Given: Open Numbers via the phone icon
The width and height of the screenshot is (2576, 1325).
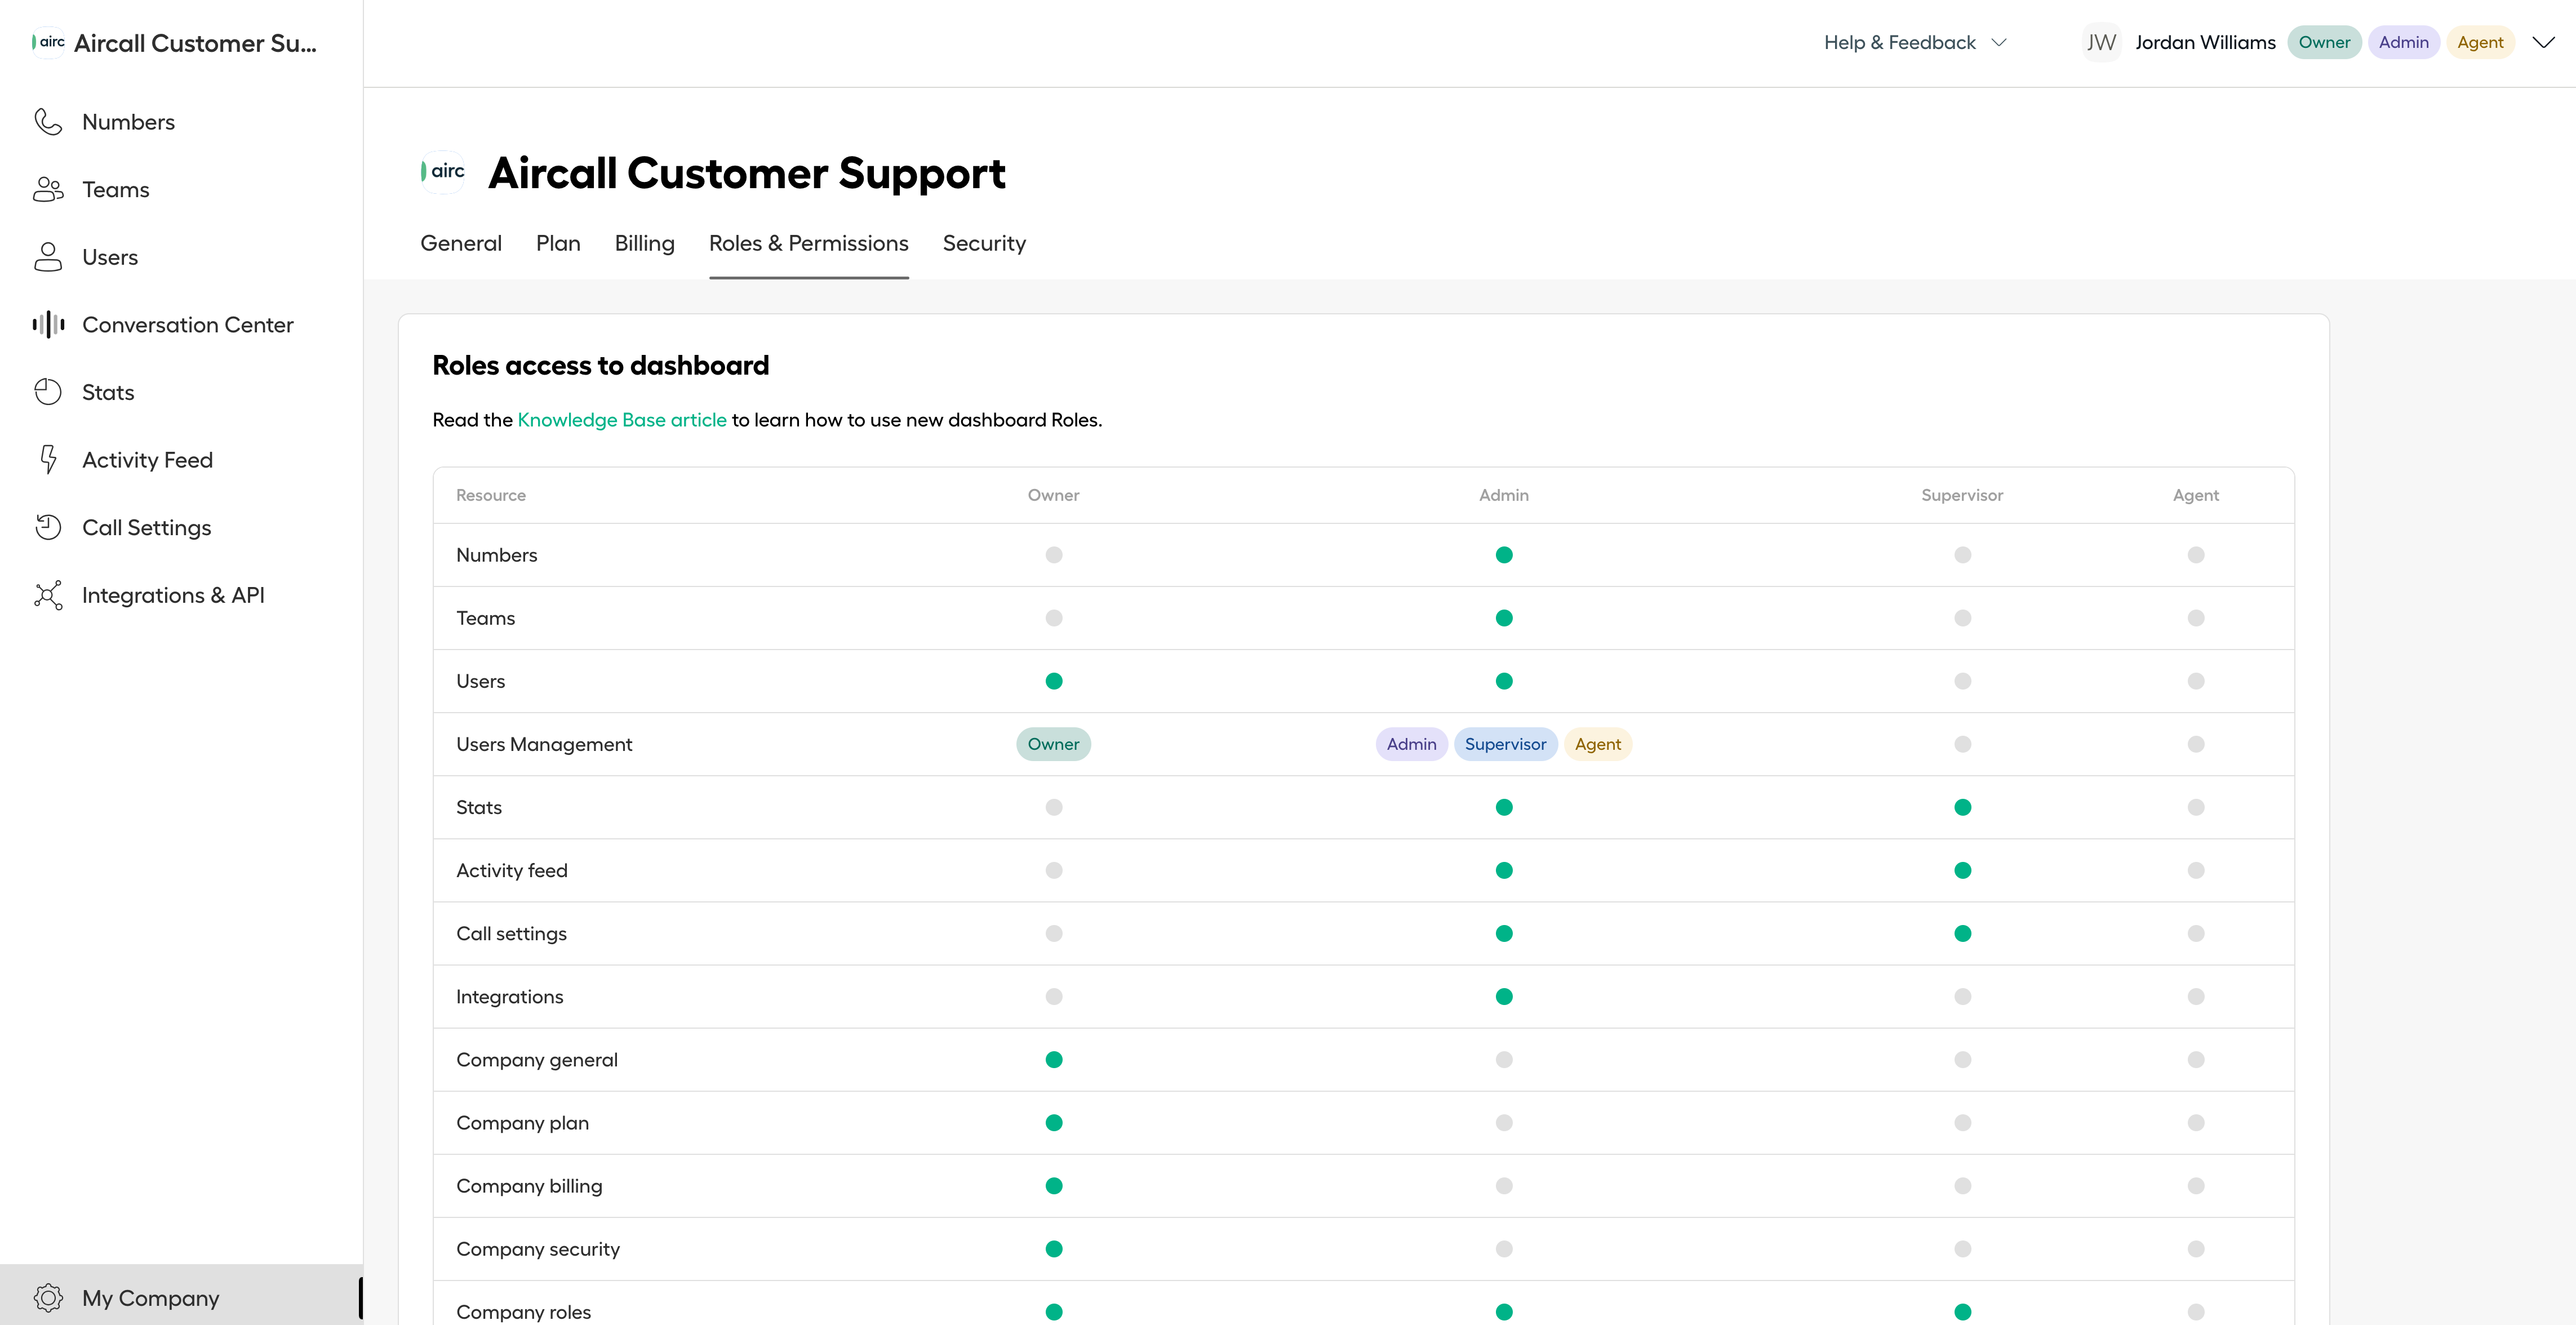Looking at the screenshot, I should tap(48, 122).
